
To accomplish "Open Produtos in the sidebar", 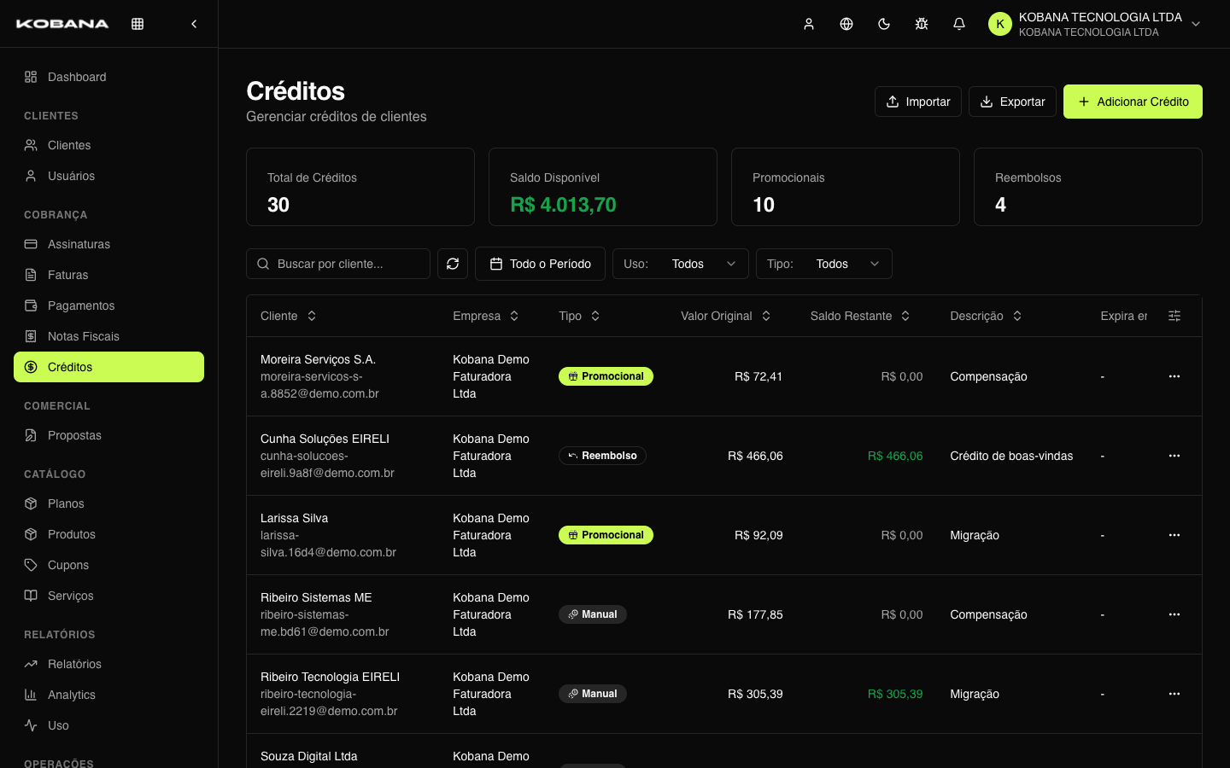I will pos(108,534).
